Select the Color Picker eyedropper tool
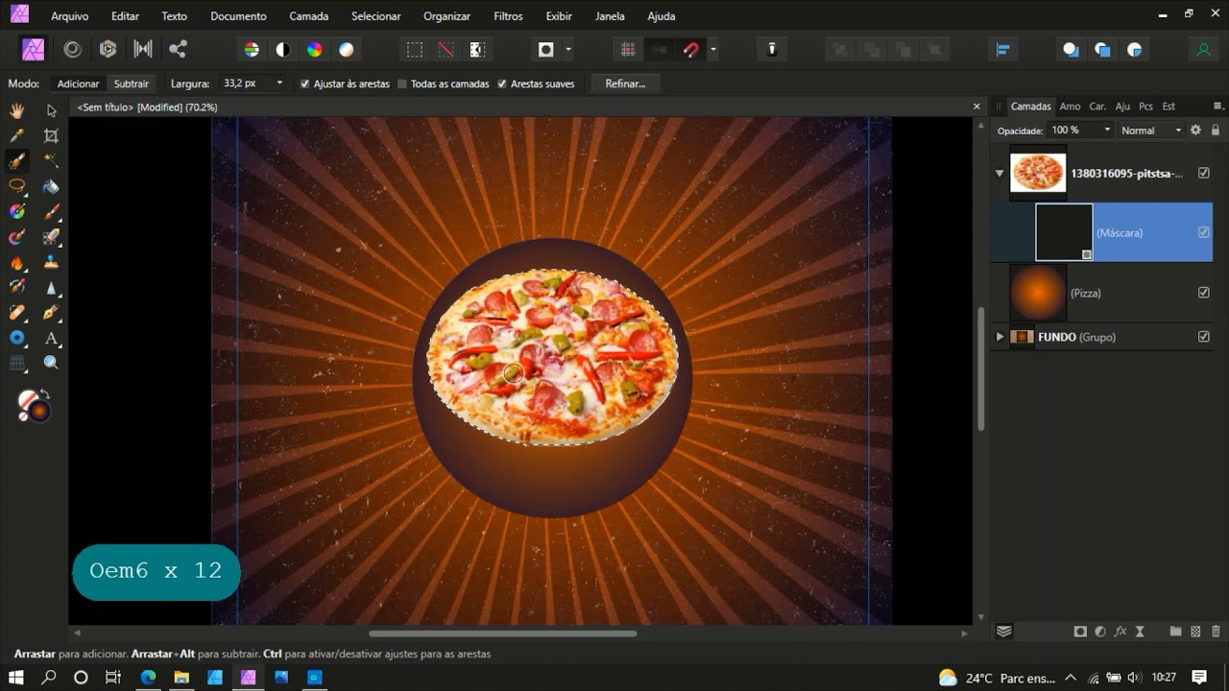 pyautogui.click(x=17, y=135)
